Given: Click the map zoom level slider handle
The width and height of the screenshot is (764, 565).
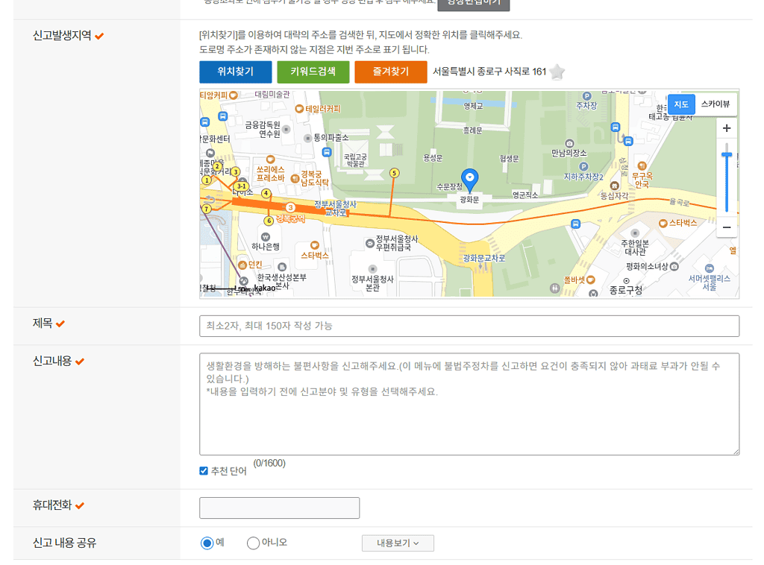Looking at the screenshot, I should 727,154.
